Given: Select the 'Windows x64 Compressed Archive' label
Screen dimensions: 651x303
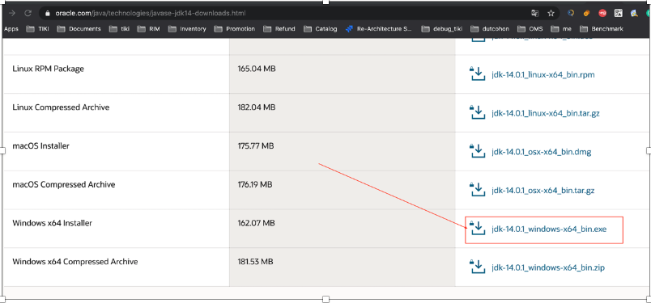Looking at the screenshot, I should tap(75, 262).
